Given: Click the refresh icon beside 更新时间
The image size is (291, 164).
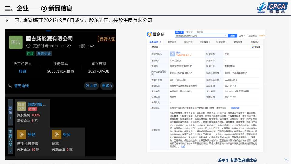Looking at the screenshot, I should [28, 46].
